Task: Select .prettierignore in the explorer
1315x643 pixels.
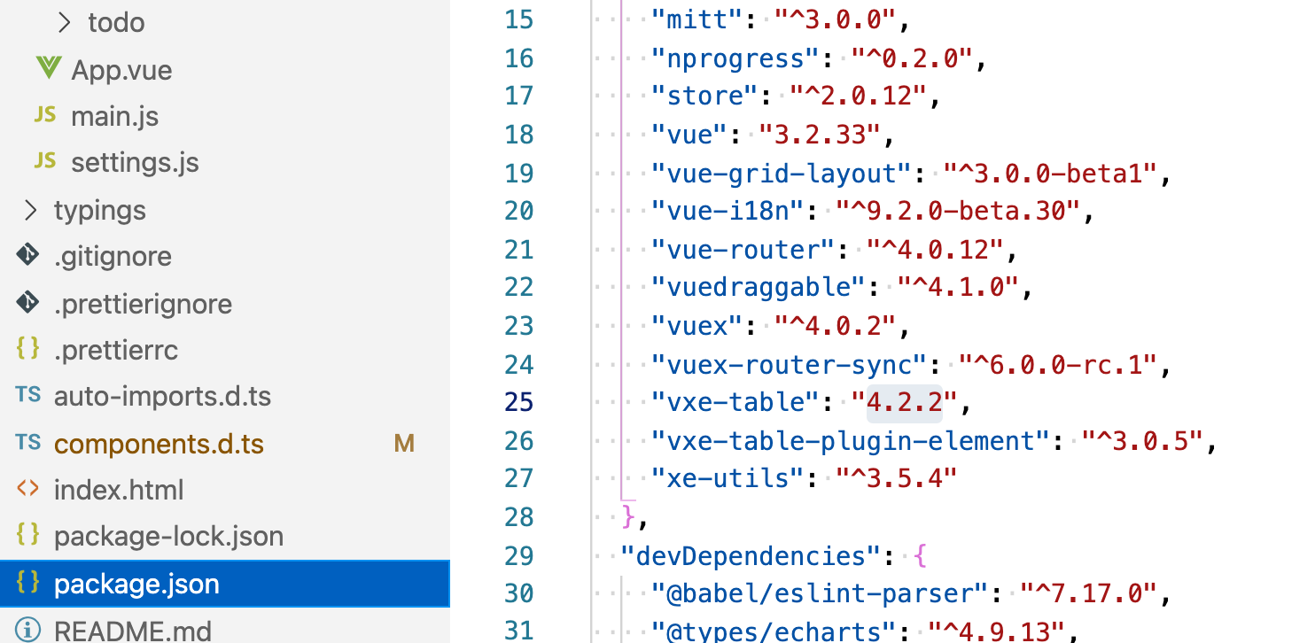Action: (x=144, y=303)
